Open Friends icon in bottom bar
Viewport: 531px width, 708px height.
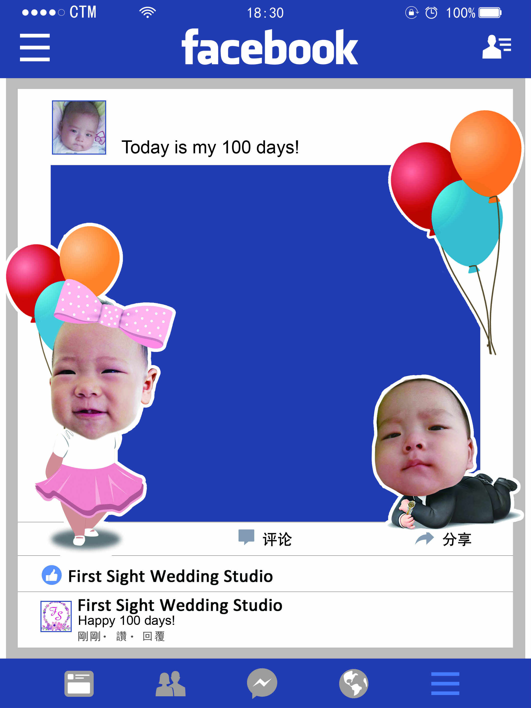point(170,684)
